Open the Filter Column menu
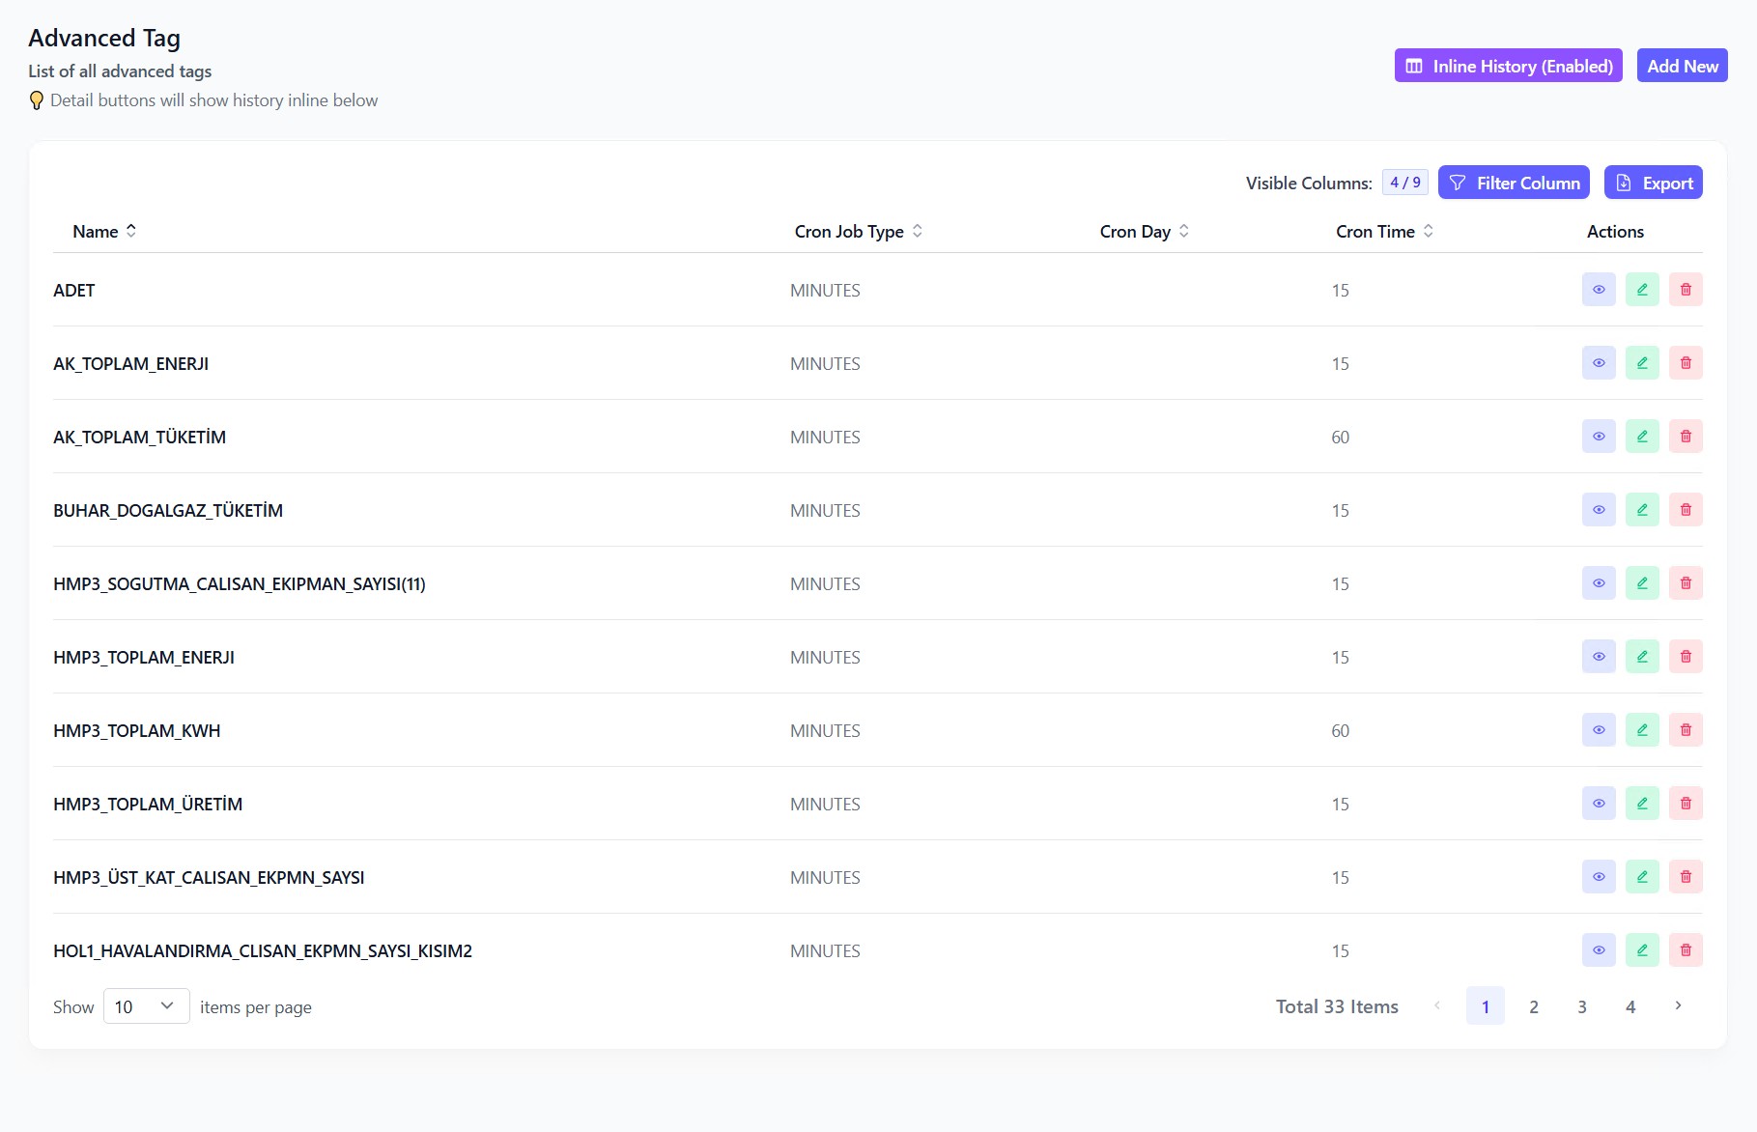This screenshot has height=1132, width=1757. [x=1514, y=183]
